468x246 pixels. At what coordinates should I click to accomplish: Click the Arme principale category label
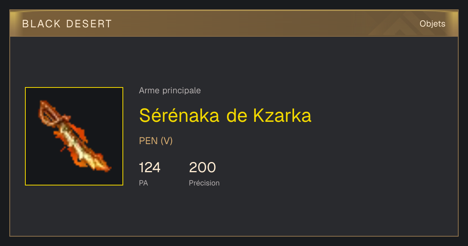click(x=170, y=91)
